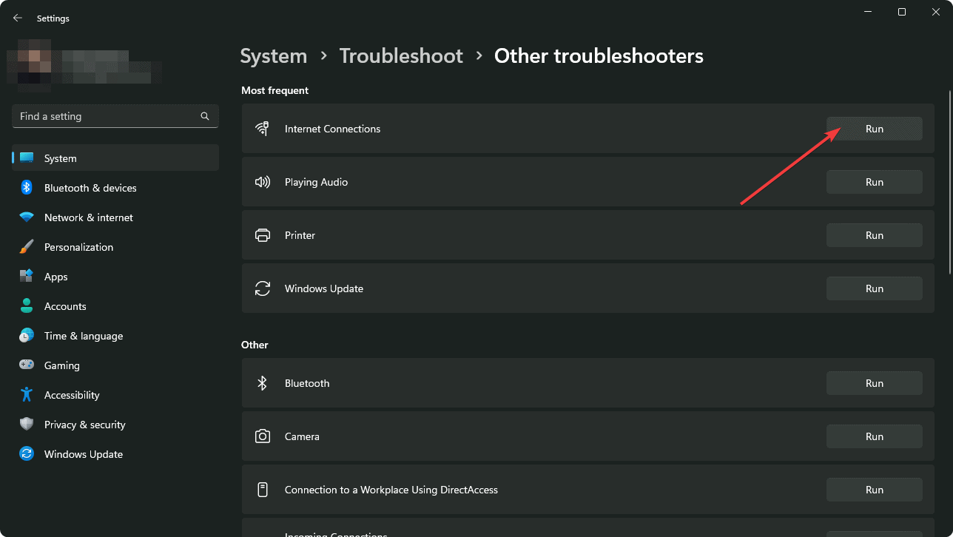Viewport: 953px width, 537px height.
Task: Click the Playing Audio speaker icon
Action: coord(263,181)
